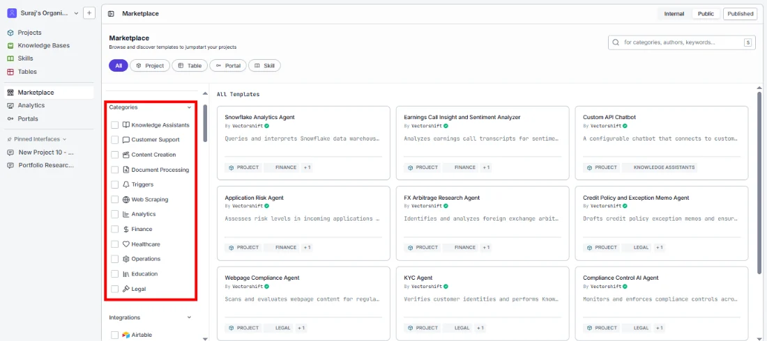The image size is (767, 341).
Task: Click the magnifier icon in search box
Action: pyautogui.click(x=616, y=42)
